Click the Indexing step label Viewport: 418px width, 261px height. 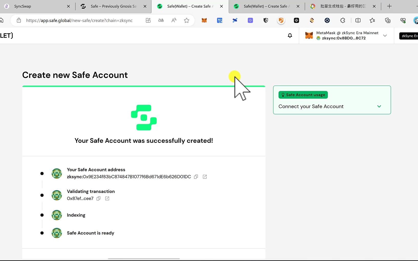click(x=76, y=215)
